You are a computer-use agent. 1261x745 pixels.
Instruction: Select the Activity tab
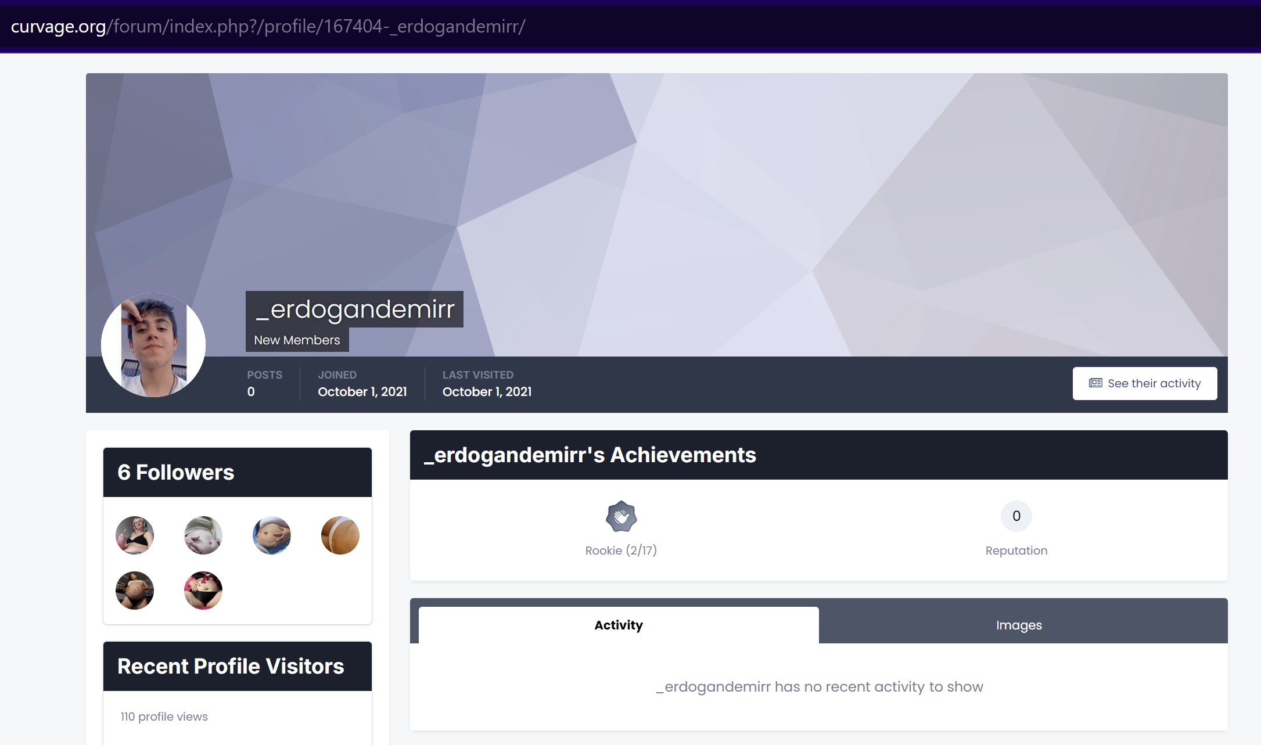(x=619, y=625)
